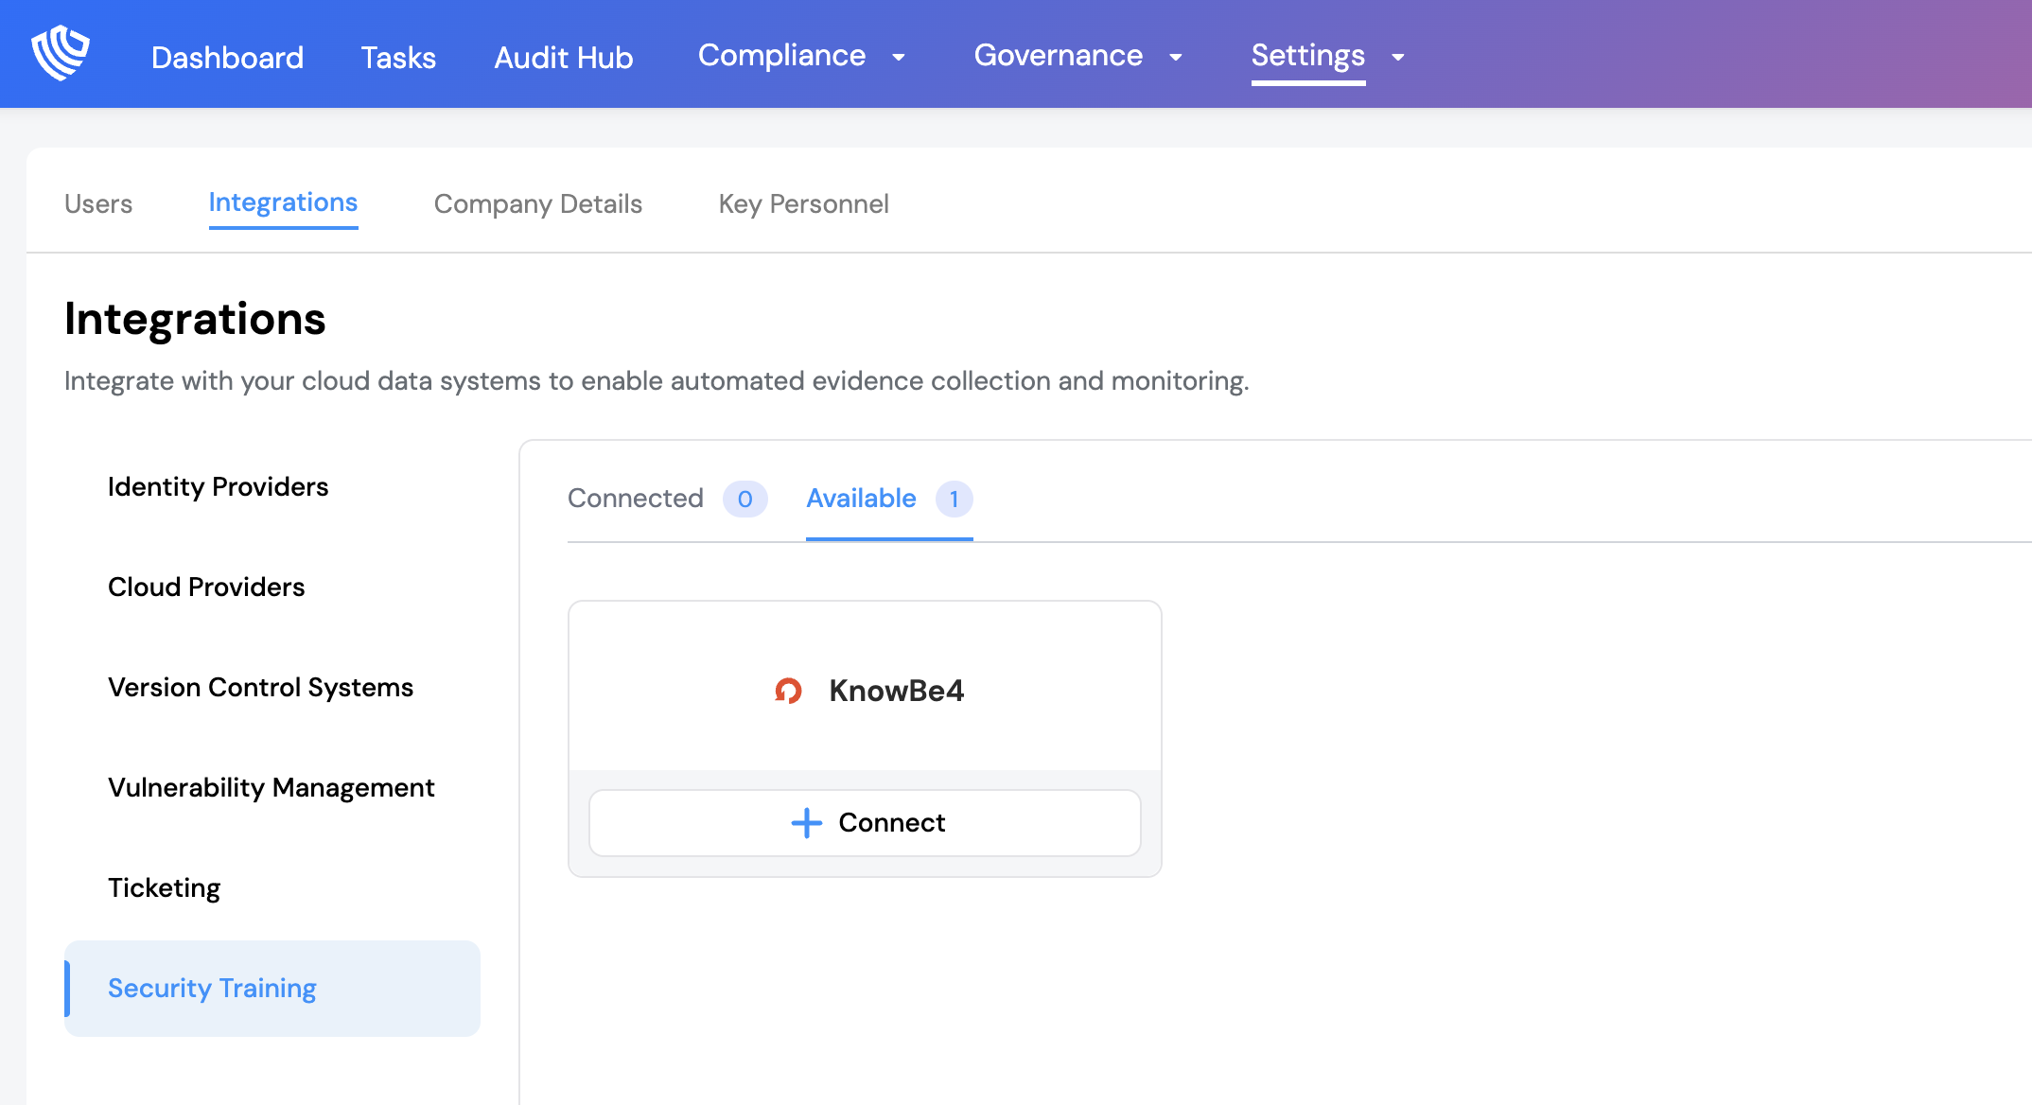Screen dimensions: 2032x1105
Task: Click the integrations description text
Action: click(657, 380)
